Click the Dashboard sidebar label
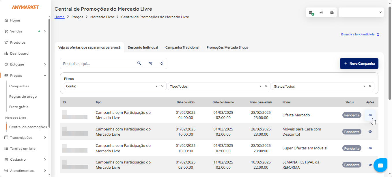This screenshot has width=392, height=177. point(19,53)
